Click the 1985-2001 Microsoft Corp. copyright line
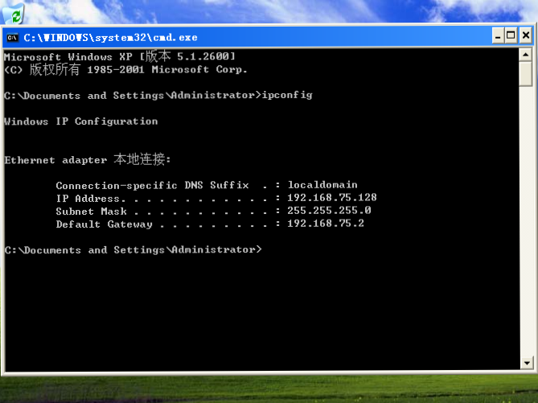538x403 pixels. point(125,69)
